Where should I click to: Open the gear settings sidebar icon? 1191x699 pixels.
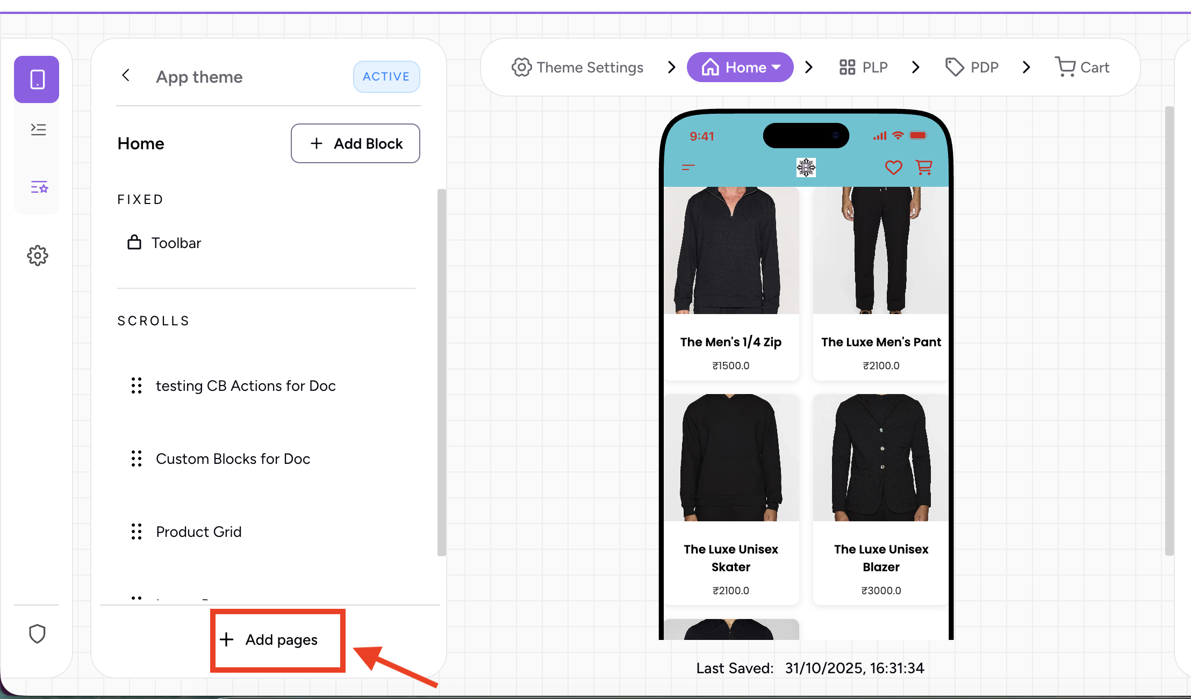coord(38,256)
